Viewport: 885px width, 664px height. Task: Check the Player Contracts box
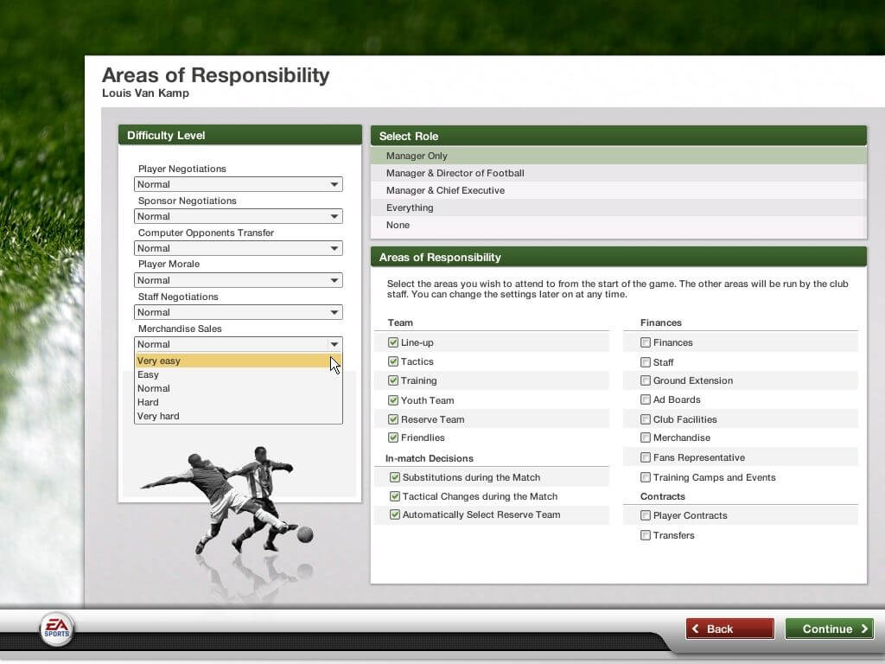point(646,515)
